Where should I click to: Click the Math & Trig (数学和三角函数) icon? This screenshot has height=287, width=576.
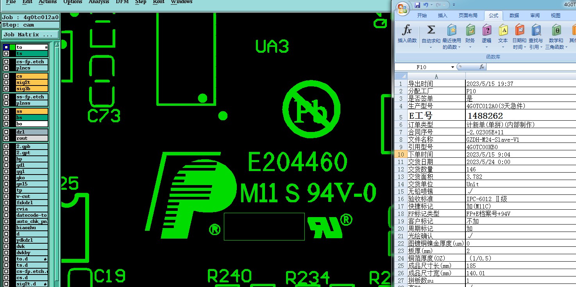[x=556, y=30]
